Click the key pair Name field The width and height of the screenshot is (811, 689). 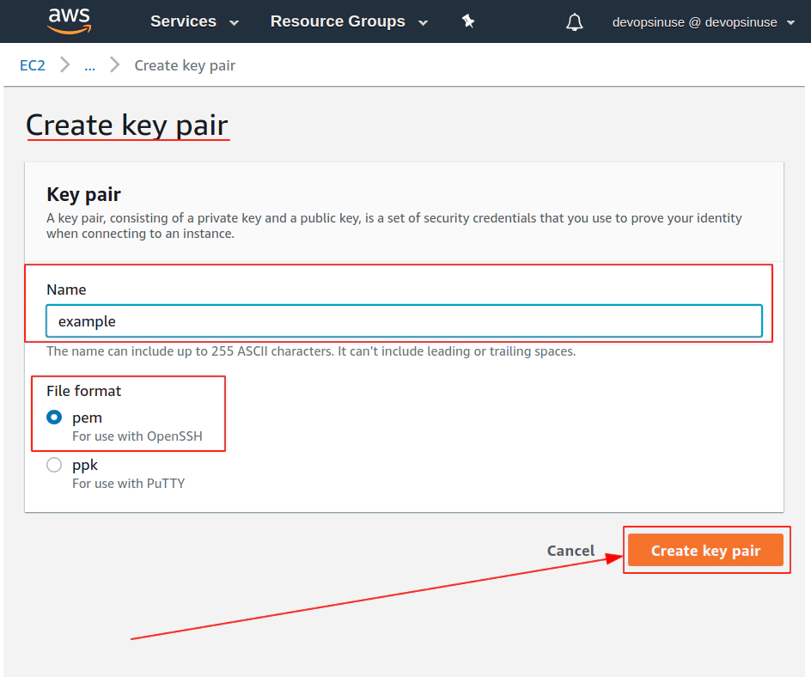coord(404,321)
